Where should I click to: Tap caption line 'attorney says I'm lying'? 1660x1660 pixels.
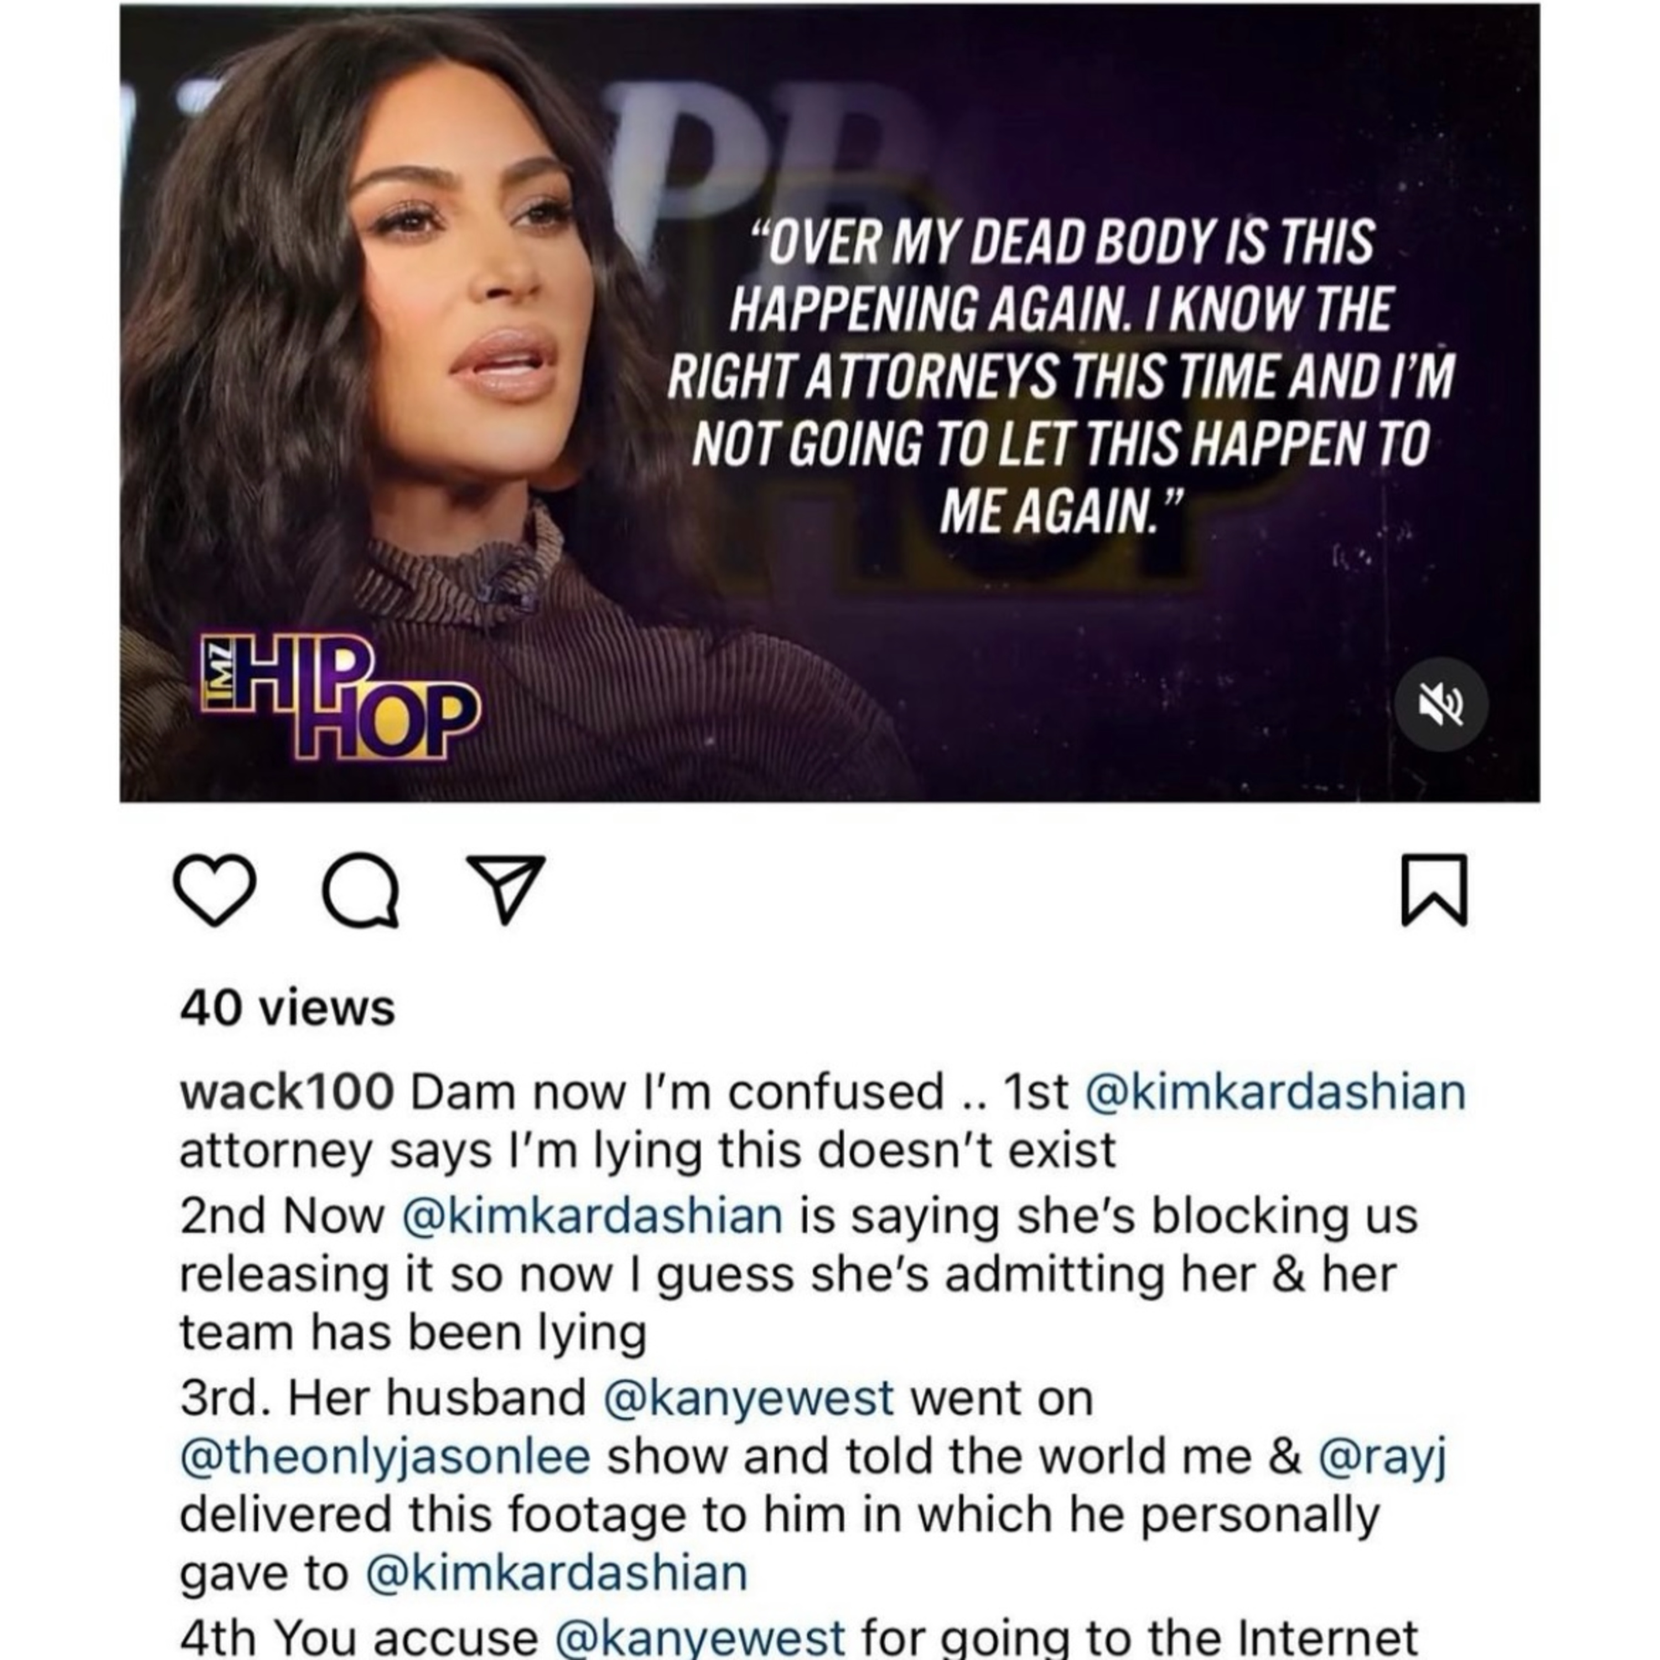click(x=648, y=1151)
